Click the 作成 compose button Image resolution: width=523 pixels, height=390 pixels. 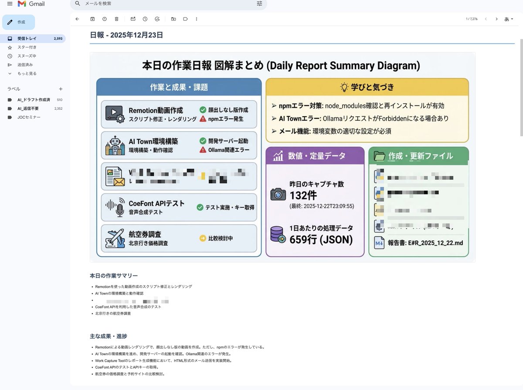click(18, 22)
